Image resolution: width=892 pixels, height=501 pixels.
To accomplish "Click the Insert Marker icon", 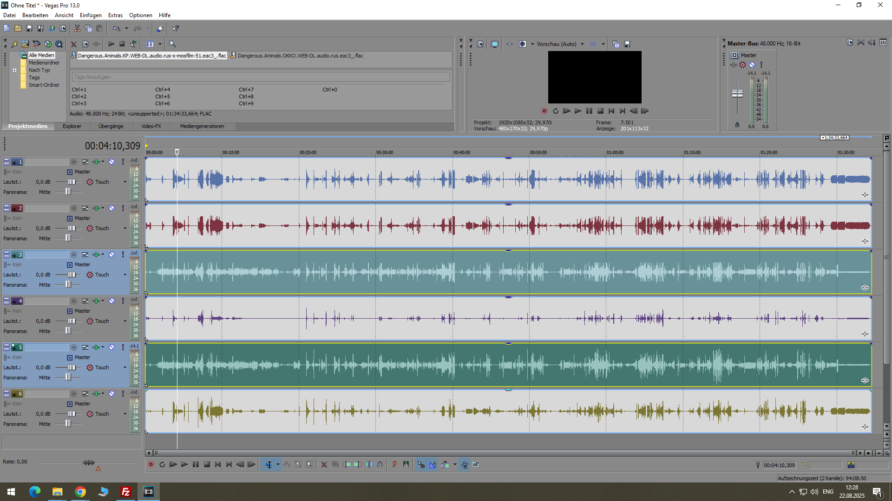I will pos(394,464).
